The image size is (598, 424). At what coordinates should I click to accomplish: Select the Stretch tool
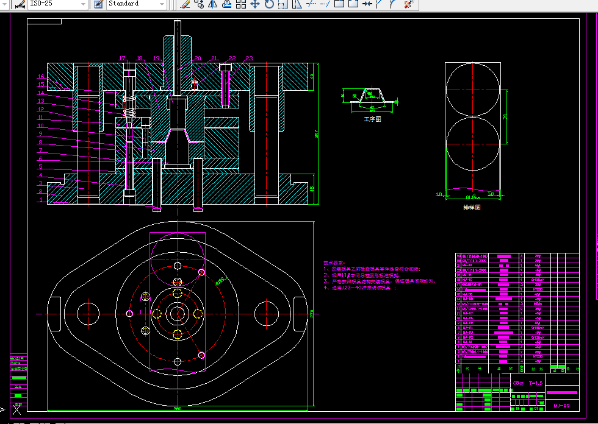point(297,4)
